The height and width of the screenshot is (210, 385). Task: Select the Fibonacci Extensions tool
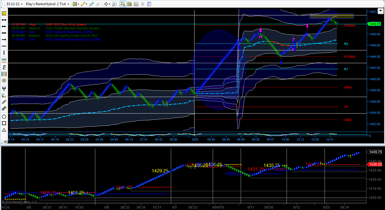4,67
